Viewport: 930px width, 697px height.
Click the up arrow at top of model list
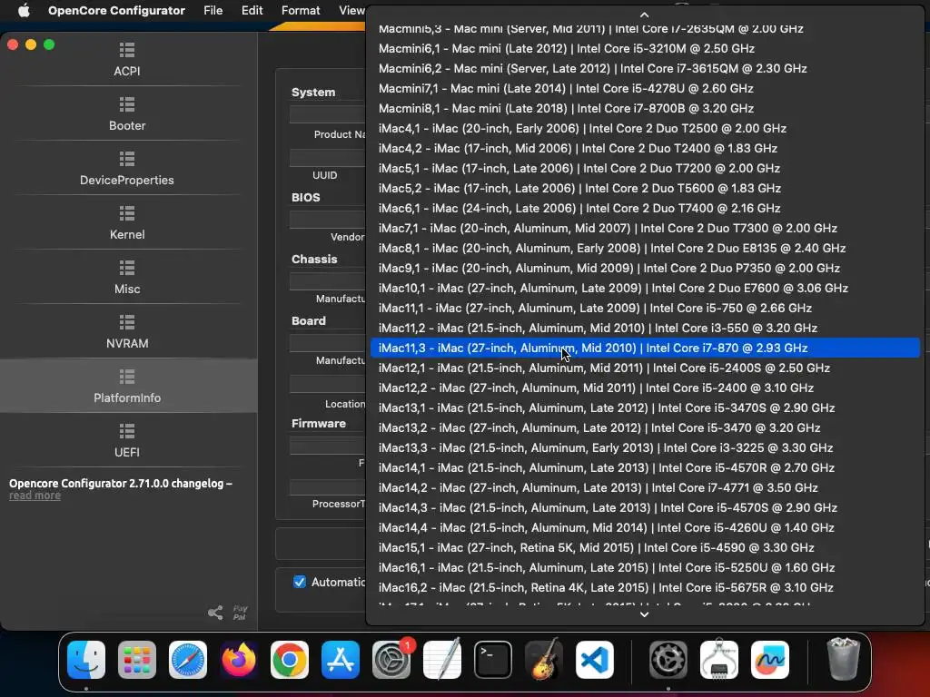pos(644,15)
